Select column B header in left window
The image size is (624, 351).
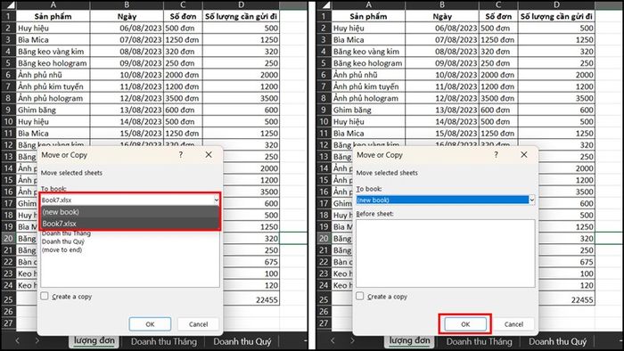127,5
